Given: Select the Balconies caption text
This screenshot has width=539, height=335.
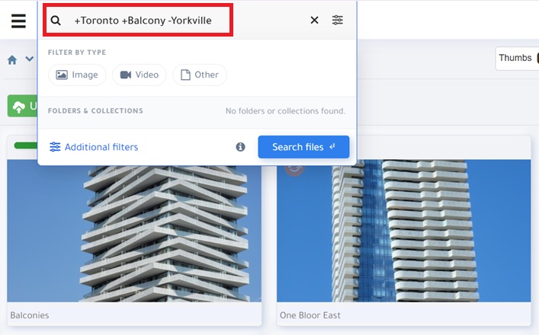Looking at the screenshot, I should 30,315.
